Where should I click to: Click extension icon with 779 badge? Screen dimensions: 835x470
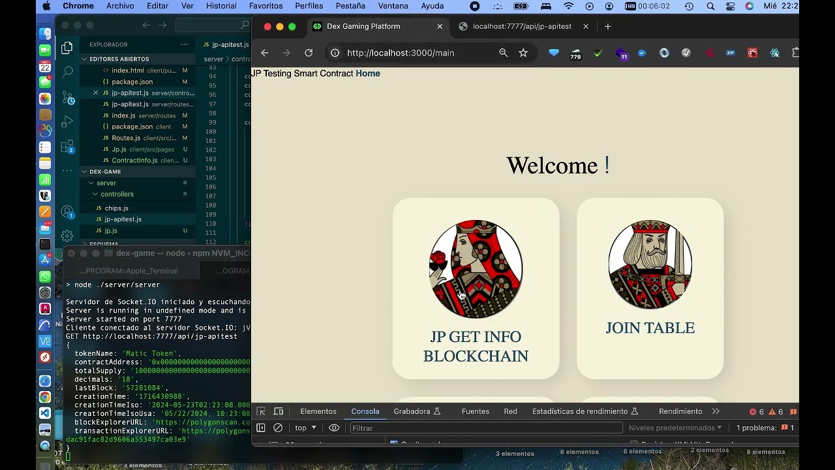[x=575, y=54]
